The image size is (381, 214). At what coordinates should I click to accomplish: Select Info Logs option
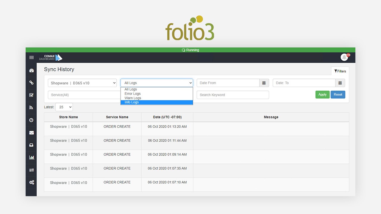coord(157,102)
